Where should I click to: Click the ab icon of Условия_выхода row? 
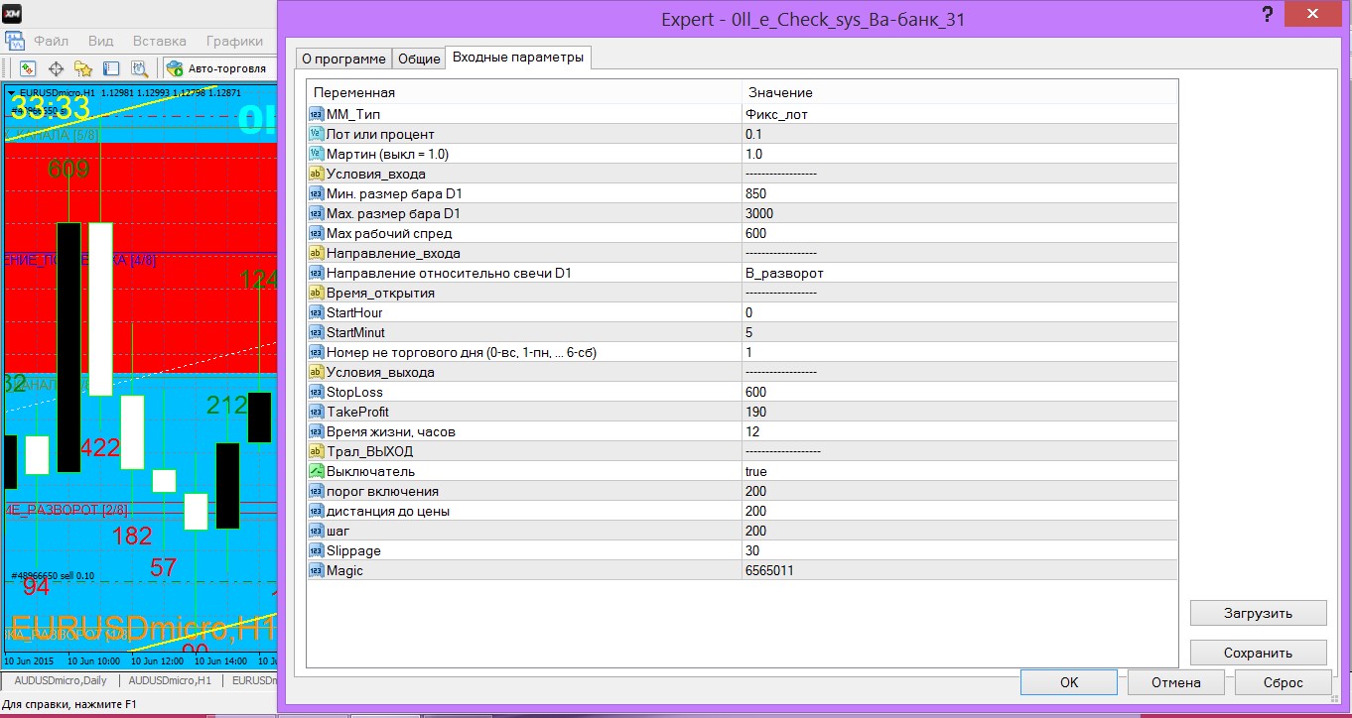[316, 372]
